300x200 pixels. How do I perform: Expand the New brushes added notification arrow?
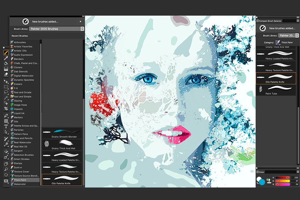80,22
